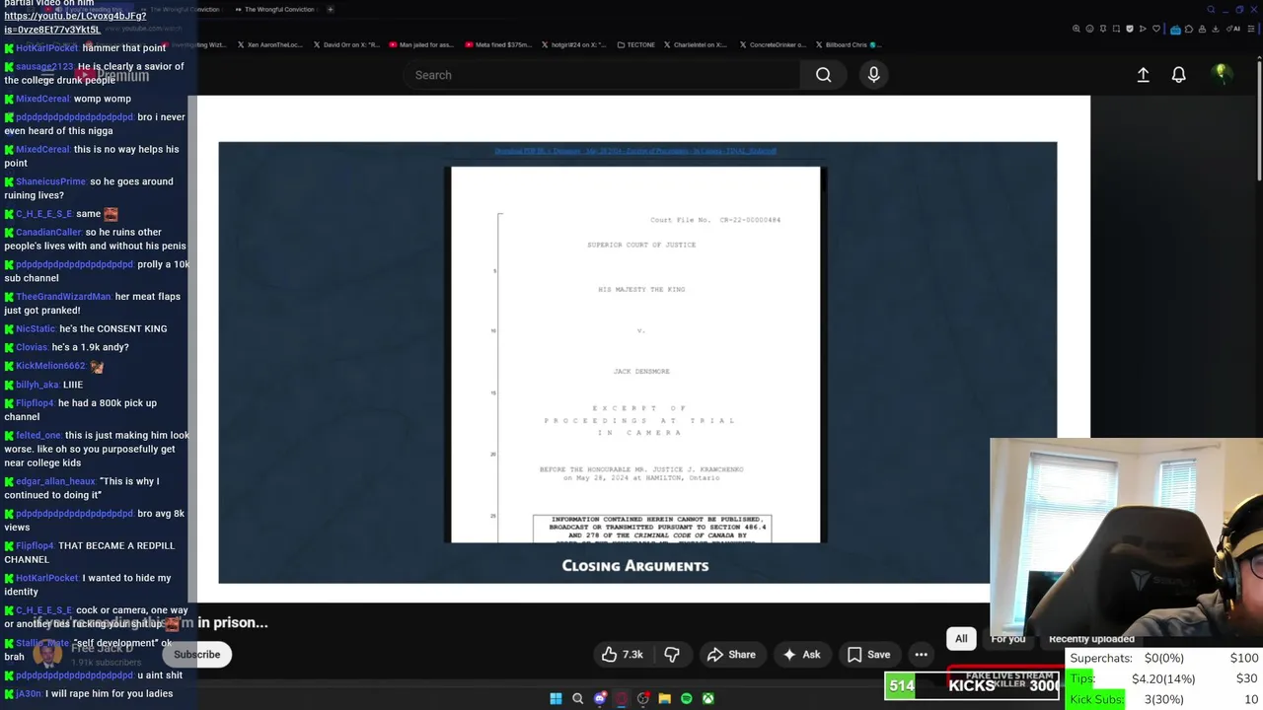The height and width of the screenshot is (710, 1263).
Task: Open a new browser tab with plus
Action: click(330, 10)
